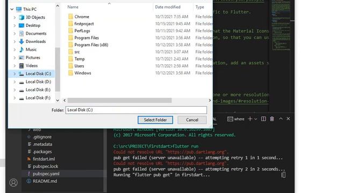The image size is (344, 193).
Task: Expand the Local Disk (F:) tree node
Action: tap(15, 98)
